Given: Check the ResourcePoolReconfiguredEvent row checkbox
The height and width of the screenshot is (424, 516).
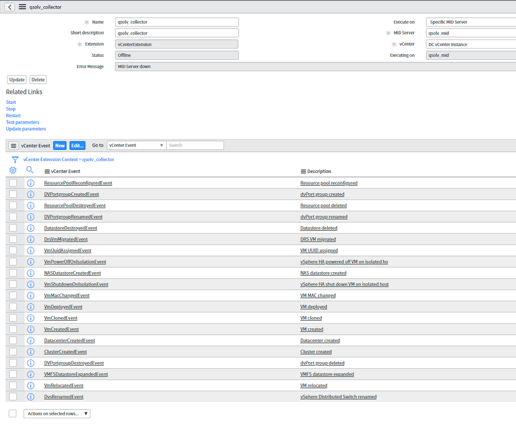Looking at the screenshot, I should click(12, 182).
